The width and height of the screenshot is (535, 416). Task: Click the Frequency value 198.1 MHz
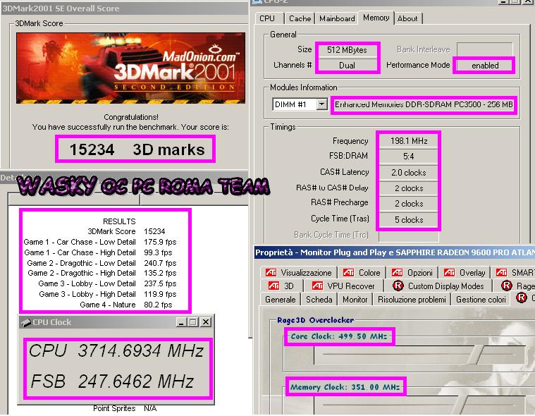click(x=409, y=140)
